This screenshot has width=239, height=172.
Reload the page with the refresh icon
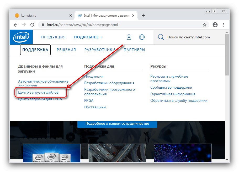click(x=32, y=25)
